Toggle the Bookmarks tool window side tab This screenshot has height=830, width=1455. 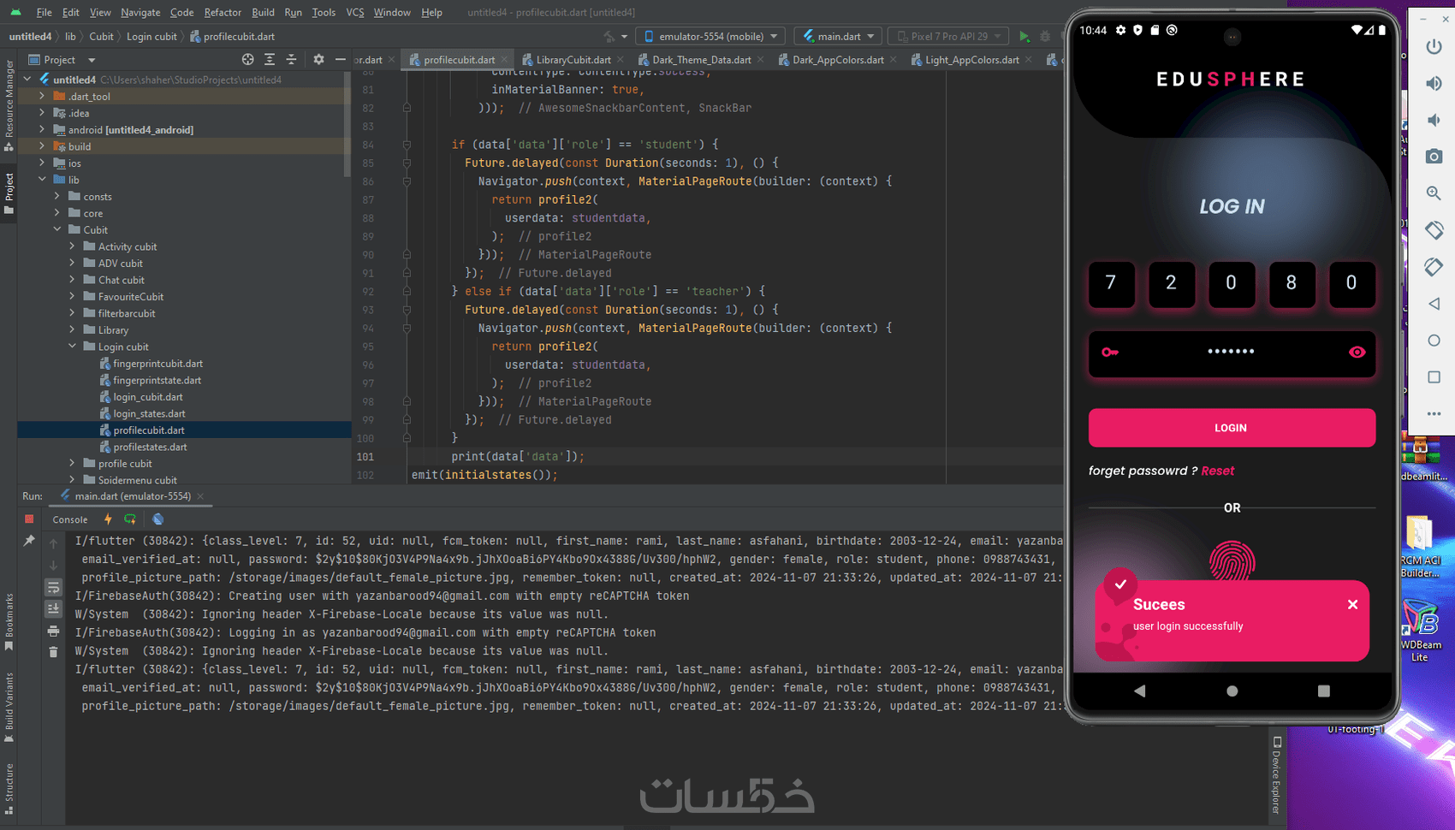tap(9, 622)
